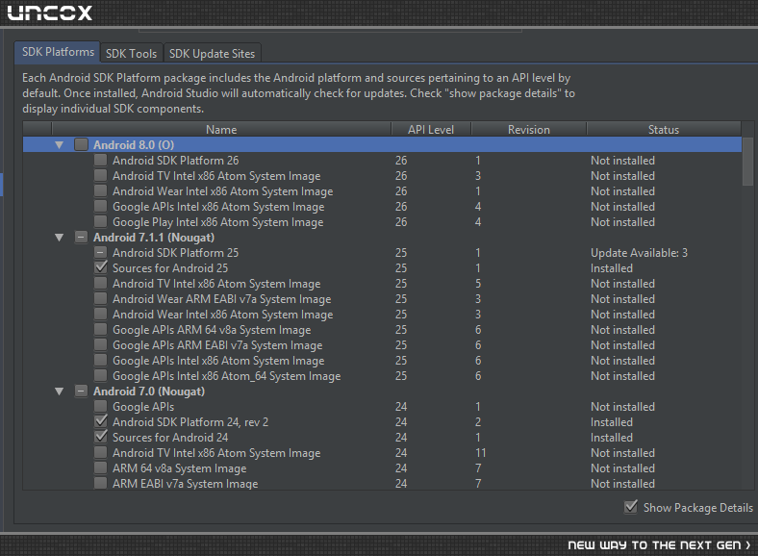Click 'Installed' status of Sources for Android 24

(x=612, y=438)
